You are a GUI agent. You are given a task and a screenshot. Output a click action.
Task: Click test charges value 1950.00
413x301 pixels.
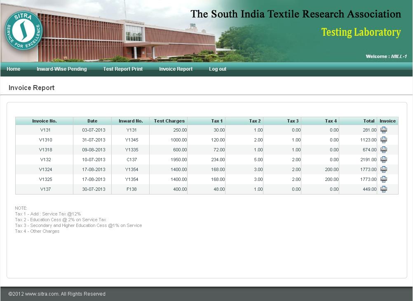(x=178, y=159)
